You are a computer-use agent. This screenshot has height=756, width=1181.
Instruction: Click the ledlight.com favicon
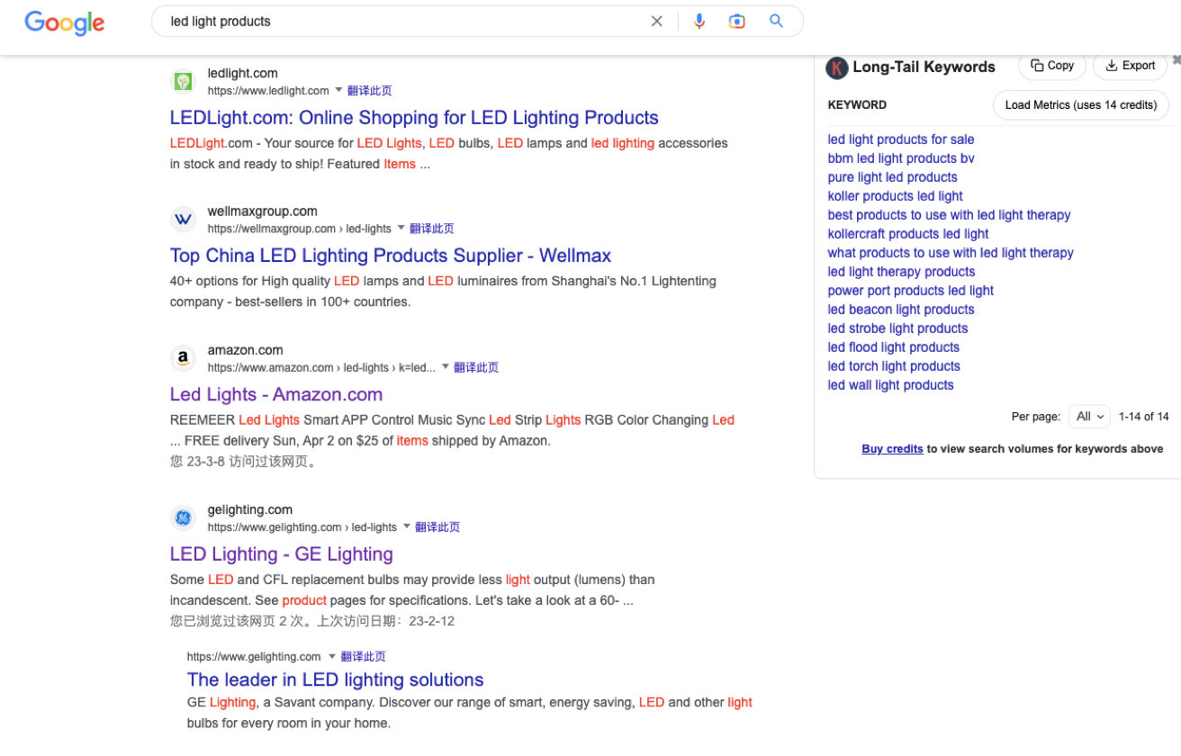(183, 82)
